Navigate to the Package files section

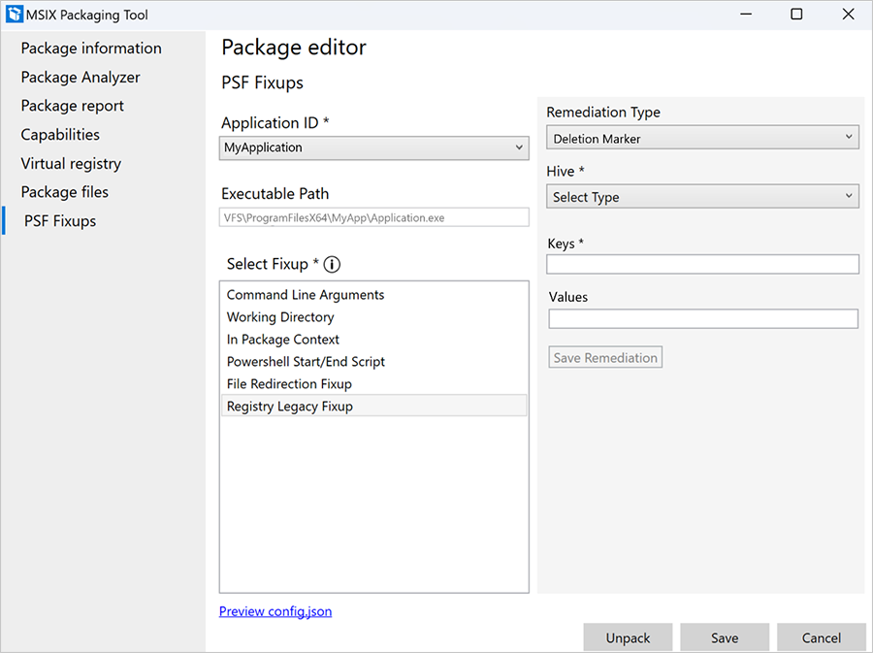(x=65, y=192)
